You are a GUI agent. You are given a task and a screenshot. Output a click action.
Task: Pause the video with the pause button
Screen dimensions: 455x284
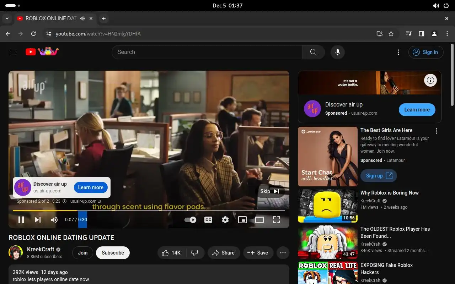coord(21,220)
